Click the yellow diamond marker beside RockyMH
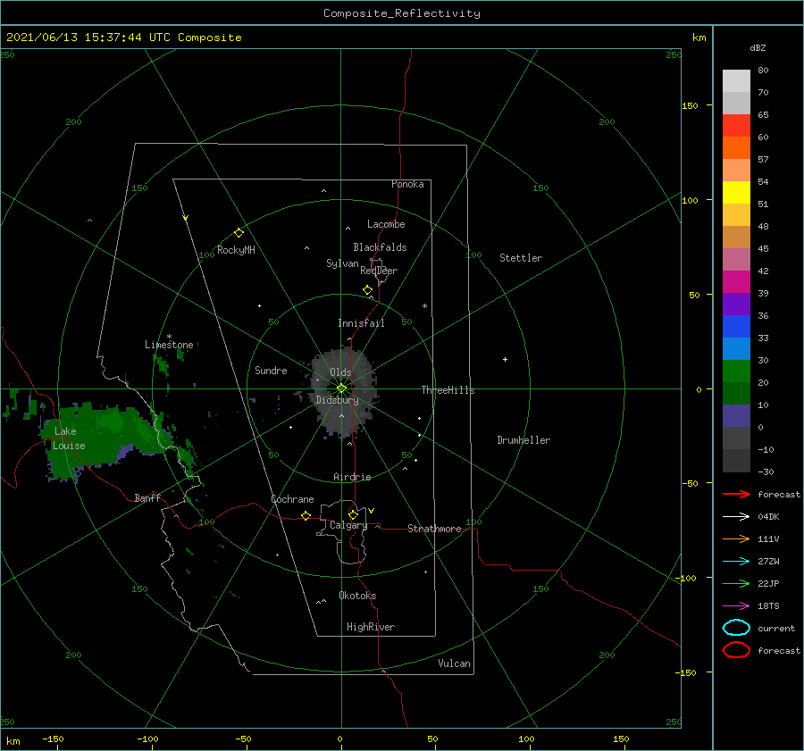804x751 pixels. [239, 233]
